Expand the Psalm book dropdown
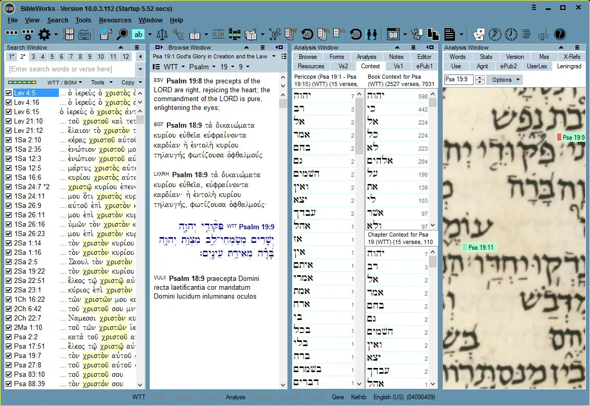The width and height of the screenshot is (590, 406). click(213, 67)
